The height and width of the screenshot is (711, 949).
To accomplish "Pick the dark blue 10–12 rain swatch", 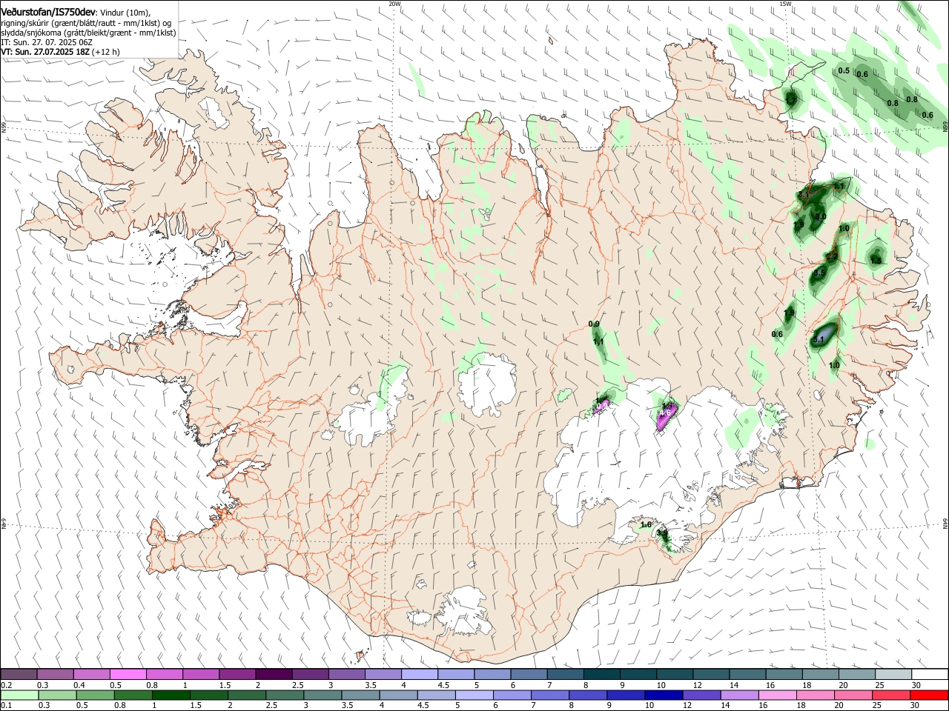I will point(665,695).
